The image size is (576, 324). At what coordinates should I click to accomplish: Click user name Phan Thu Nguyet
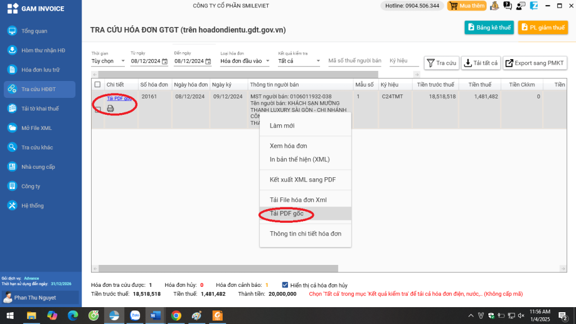point(35,298)
